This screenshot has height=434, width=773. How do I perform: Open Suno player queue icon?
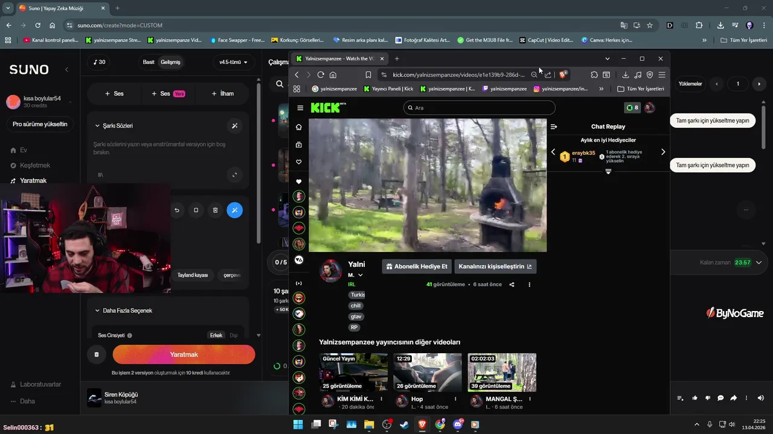[681, 398]
